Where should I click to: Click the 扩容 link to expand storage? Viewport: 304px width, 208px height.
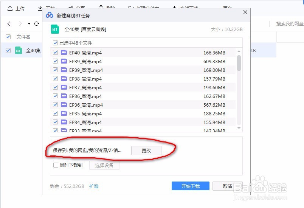pyautogui.click(x=94, y=186)
